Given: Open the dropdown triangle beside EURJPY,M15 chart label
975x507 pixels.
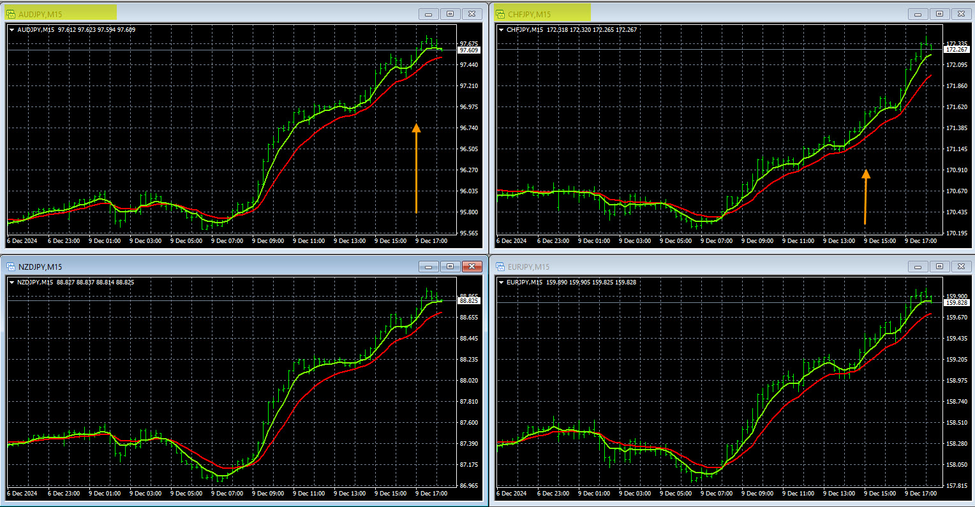Looking at the screenshot, I should point(502,283).
